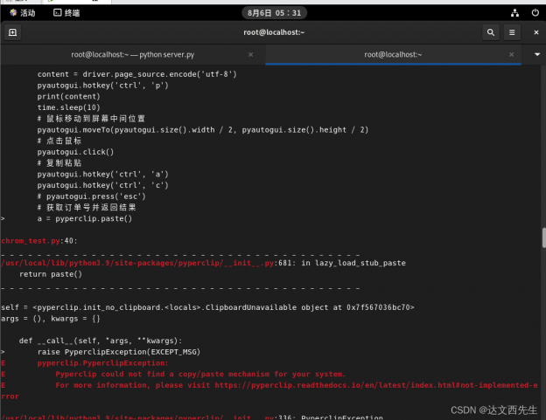Open the 活动 Activities overview
This screenshot has height=420, width=546.
point(21,12)
